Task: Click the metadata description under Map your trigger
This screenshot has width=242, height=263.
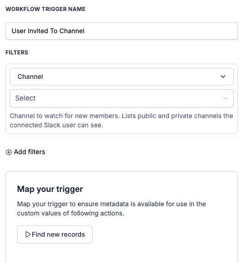Action: pyautogui.click(x=112, y=209)
